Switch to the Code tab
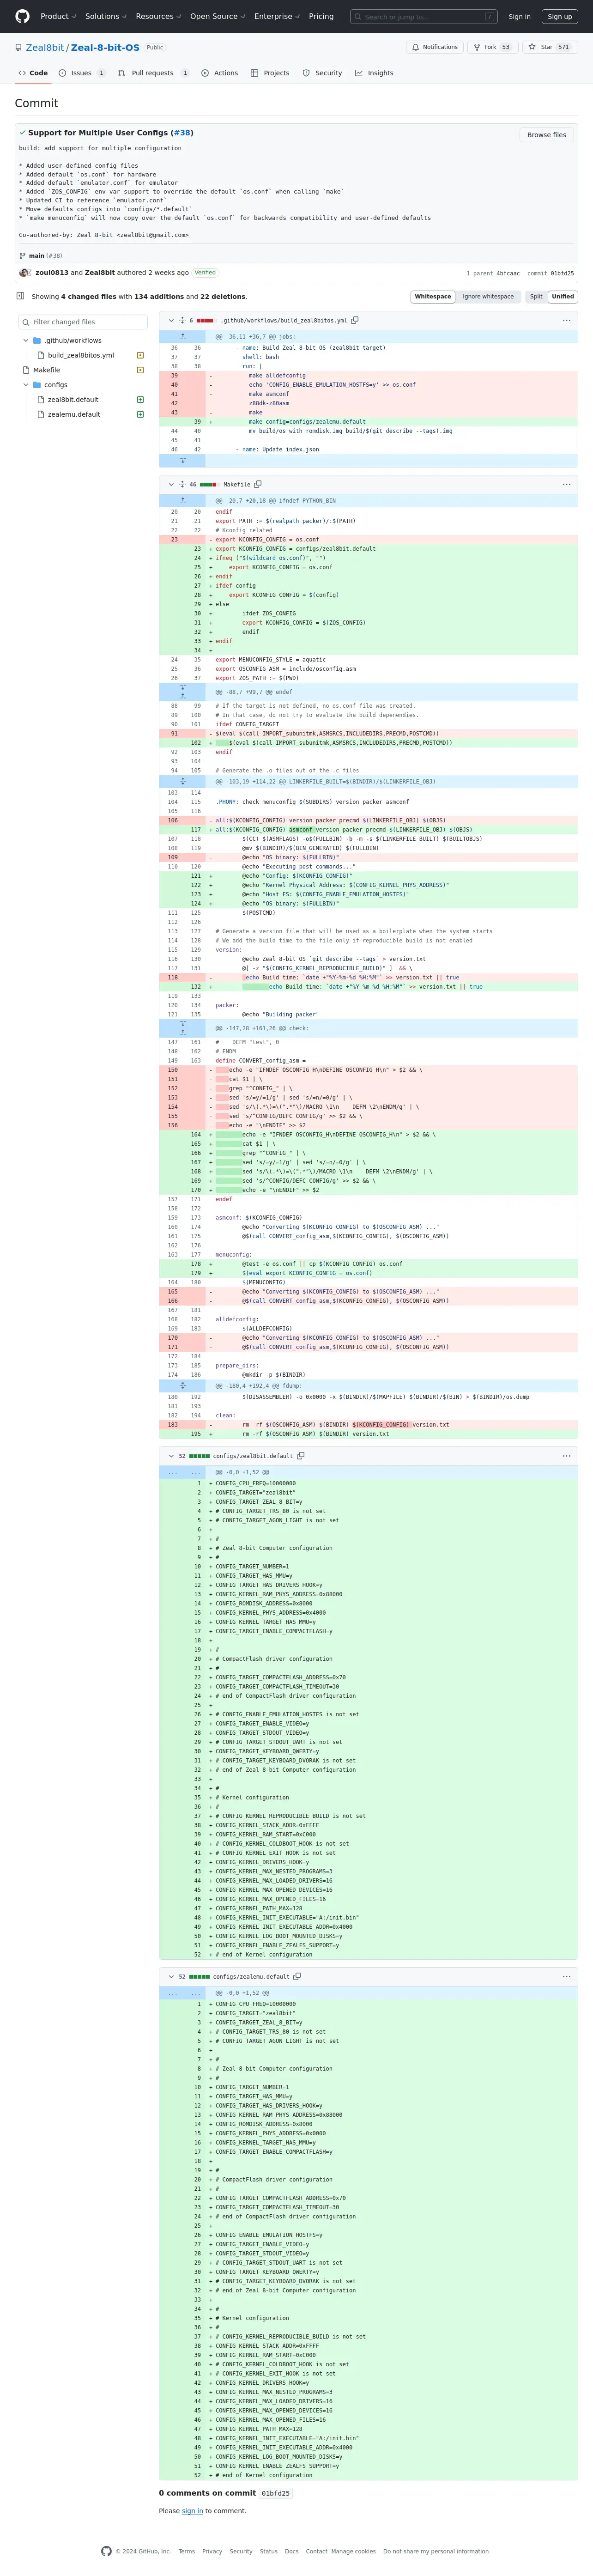Screen dimensions: 593x2576 (x=33, y=73)
